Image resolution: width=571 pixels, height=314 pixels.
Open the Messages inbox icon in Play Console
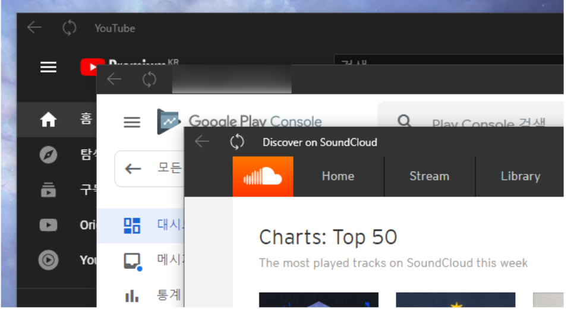(x=133, y=262)
